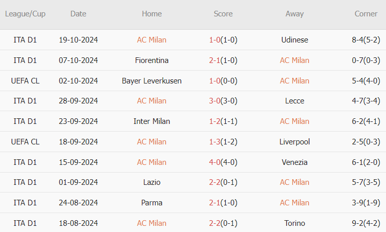Select the Lecce team name

(x=294, y=101)
